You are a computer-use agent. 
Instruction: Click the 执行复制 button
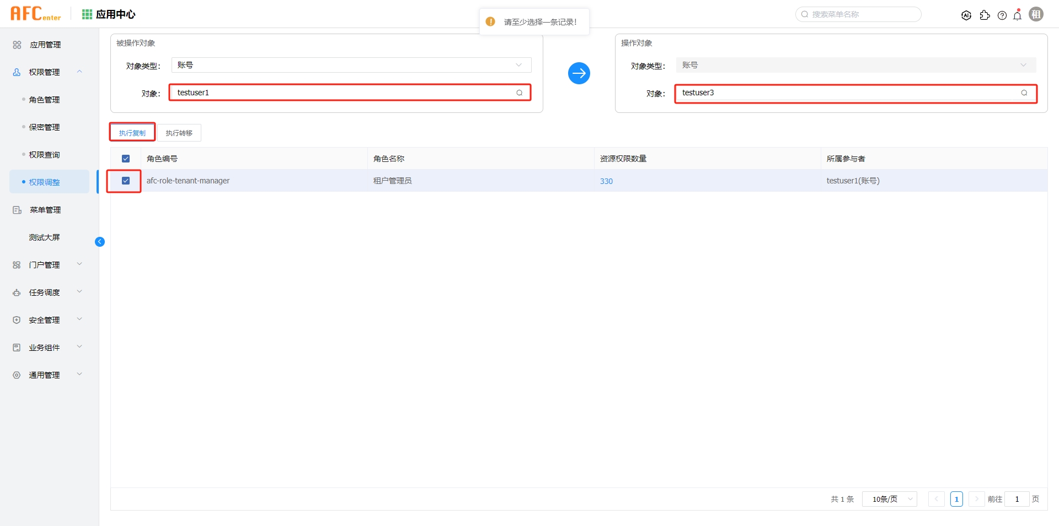pos(132,133)
